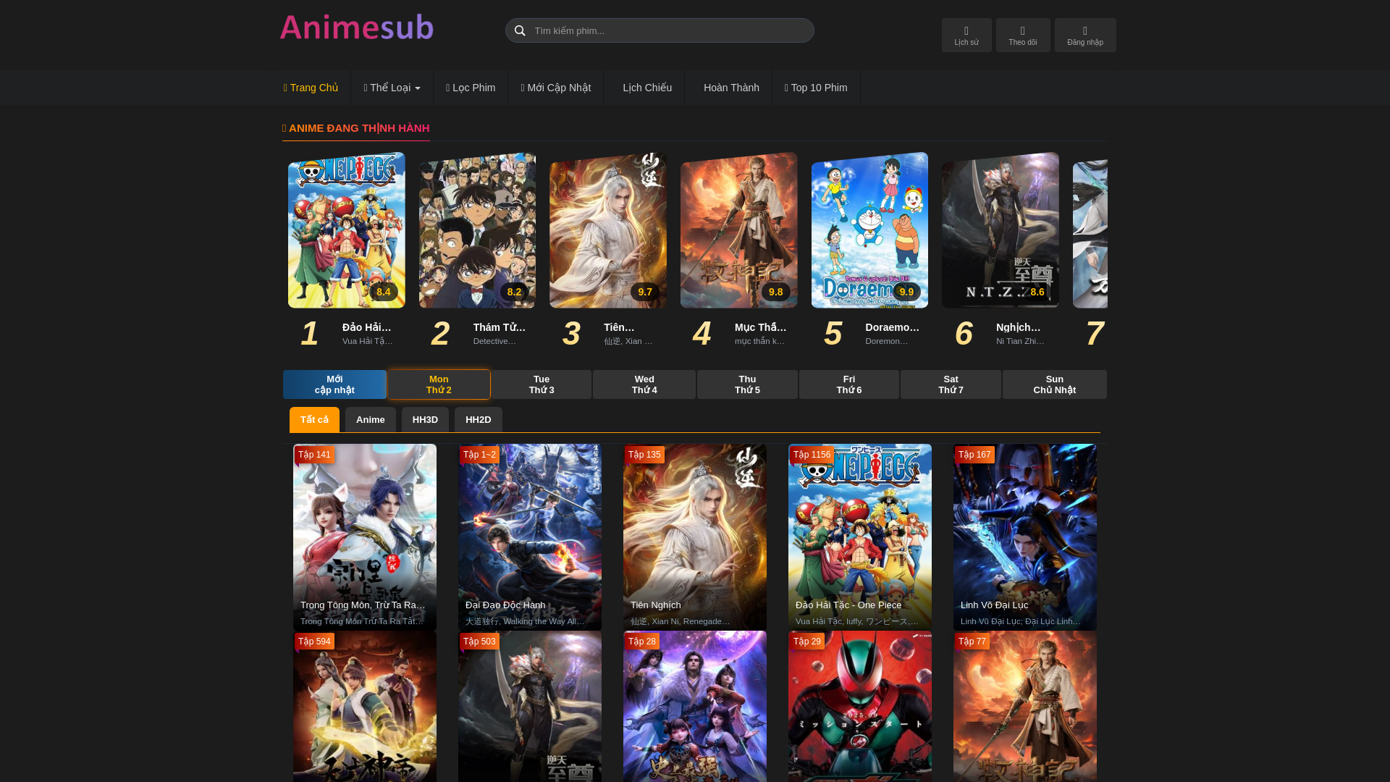Select Mới cập nhật schedule tab
The image size is (1390, 782).
click(334, 384)
